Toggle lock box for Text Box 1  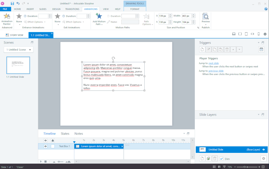(53, 146)
